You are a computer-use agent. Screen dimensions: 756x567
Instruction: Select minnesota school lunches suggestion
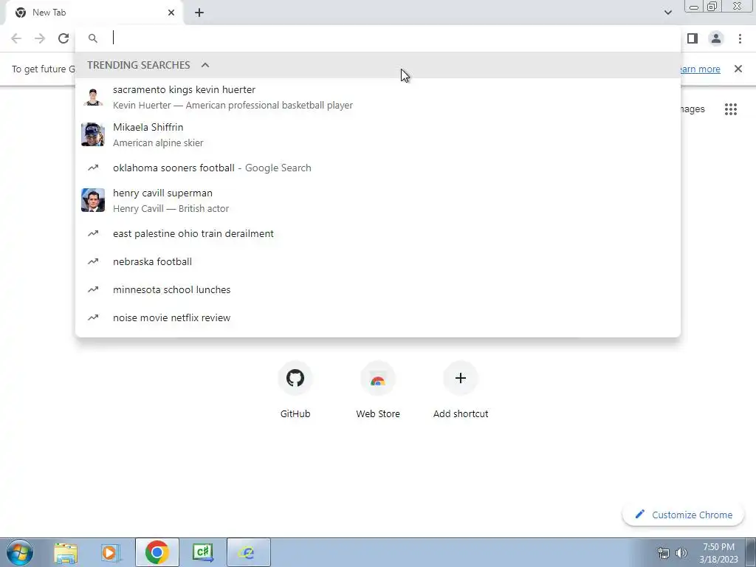click(x=378, y=289)
